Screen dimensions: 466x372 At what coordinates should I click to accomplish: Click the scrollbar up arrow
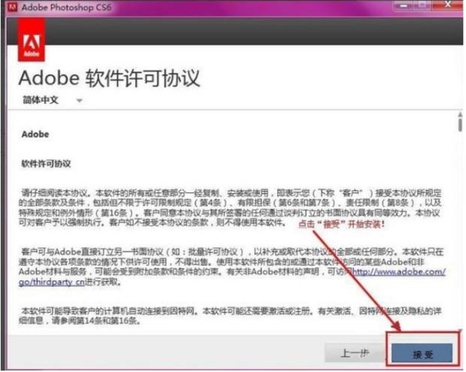click(x=460, y=114)
